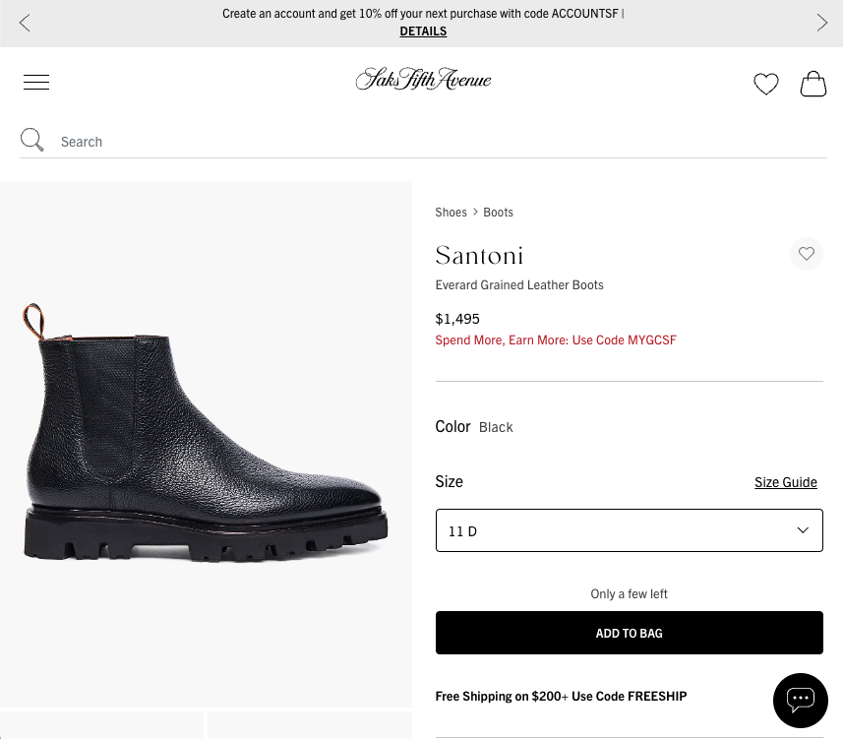Open the size selector showing 11 D
Image resolution: width=843 pixels, height=739 pixels.
point(629,529)
